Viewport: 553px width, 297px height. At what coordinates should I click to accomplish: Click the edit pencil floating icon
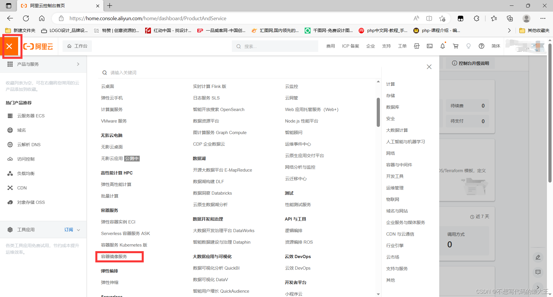pos(538,257)
